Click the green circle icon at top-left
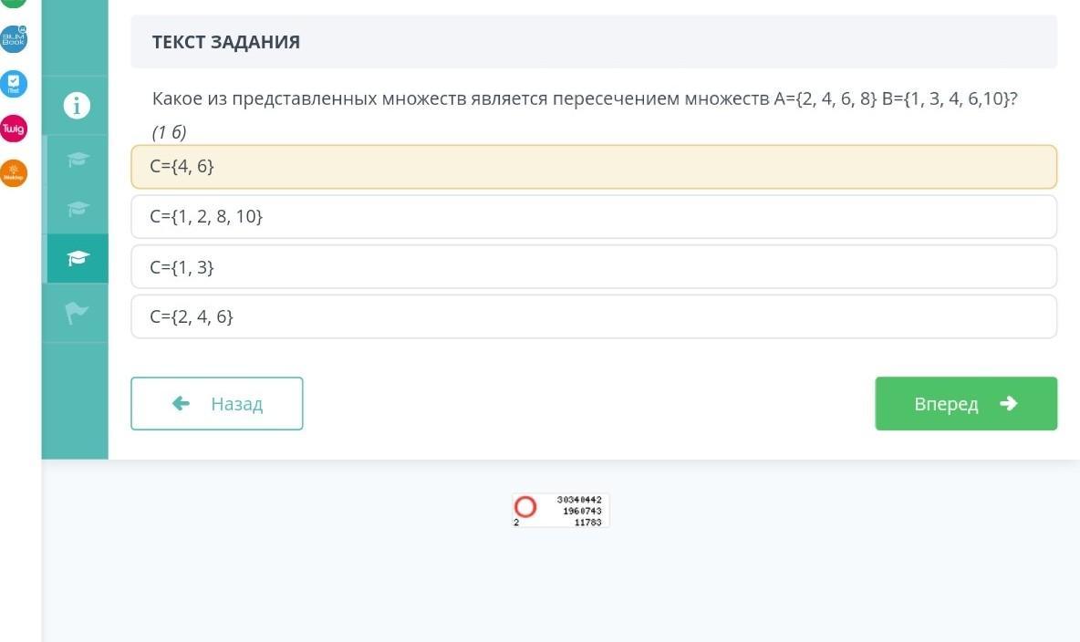 click(14, 3)
